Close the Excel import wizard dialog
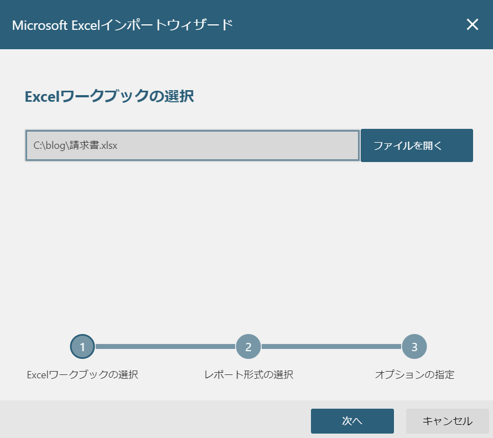This screenshot has width=493, height=438. [472, 24]
